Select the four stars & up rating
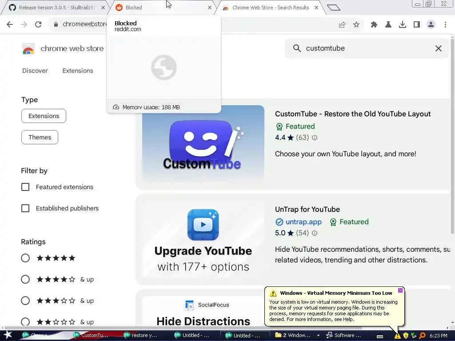The height and width of the screenshot is (341, 455). pyautogui.click(x=25, y=280)
